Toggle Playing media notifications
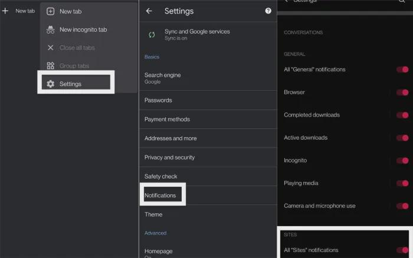The height and width of the screenshot is (258, 413). point(402,183)
